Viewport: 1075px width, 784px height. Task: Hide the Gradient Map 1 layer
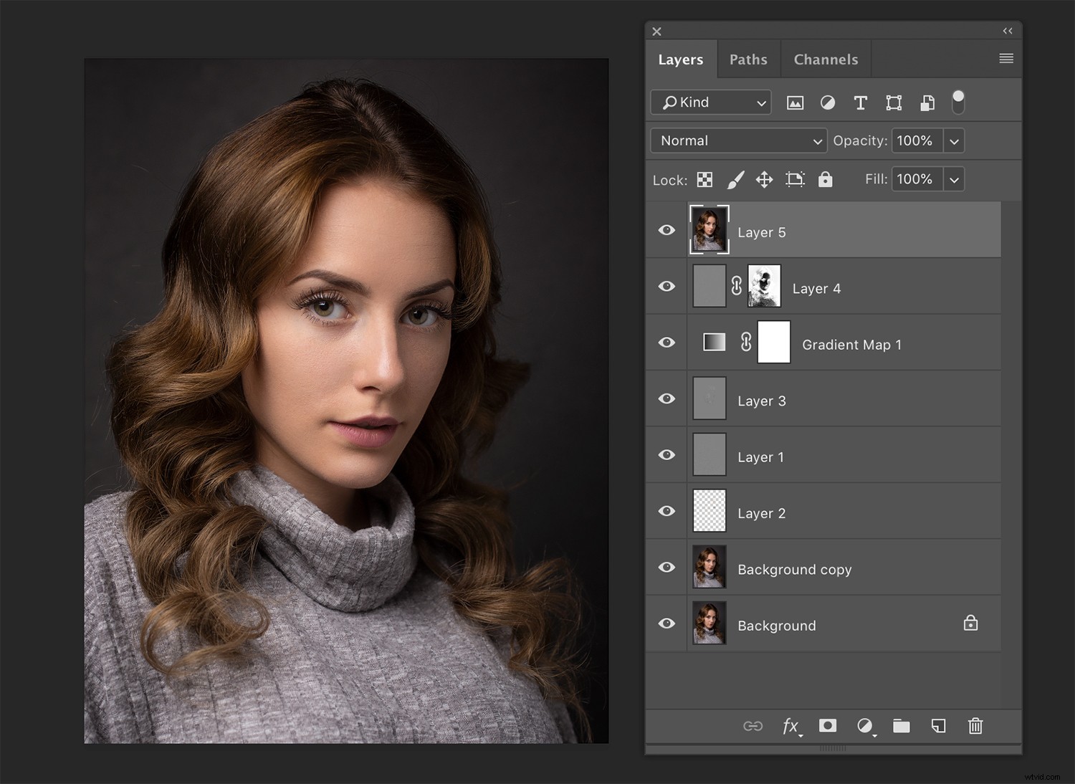[x=666, y=343]
